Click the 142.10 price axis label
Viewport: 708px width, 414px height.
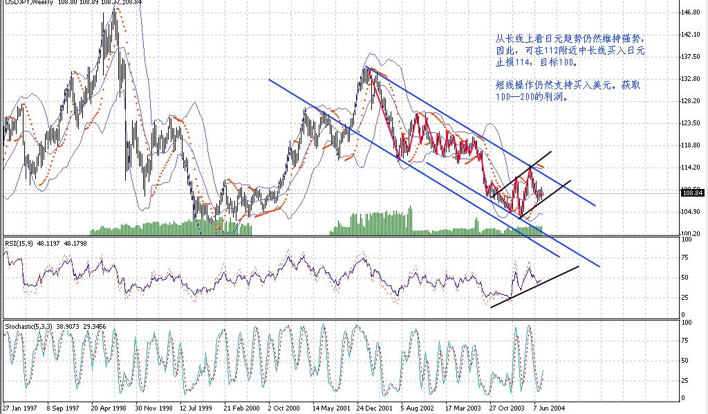tap(691, 35)
